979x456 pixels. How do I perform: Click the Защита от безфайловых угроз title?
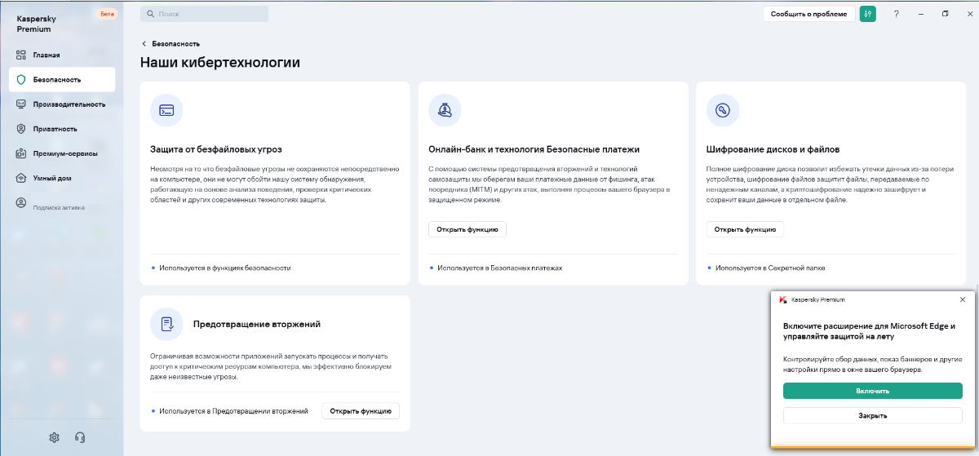(216, 149)
